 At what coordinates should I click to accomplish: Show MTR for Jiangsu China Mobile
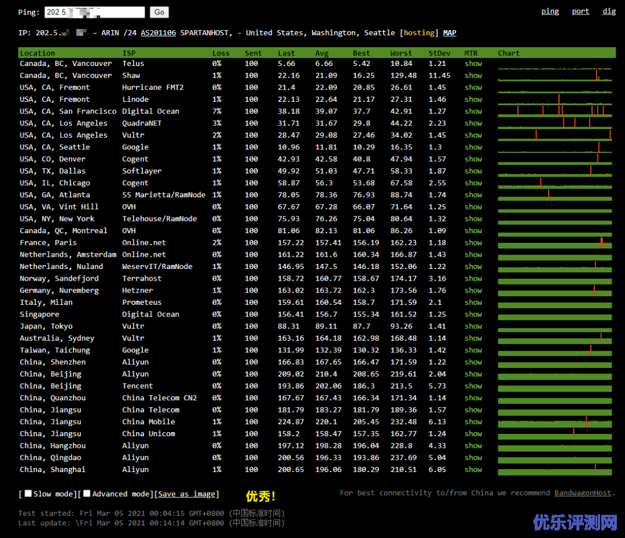pyautogui.click(x=473, y=422)
